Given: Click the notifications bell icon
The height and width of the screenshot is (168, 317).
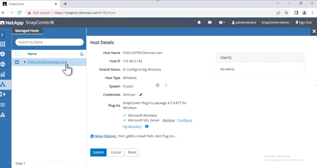Looking at the screenshot, I should (199, 22).
